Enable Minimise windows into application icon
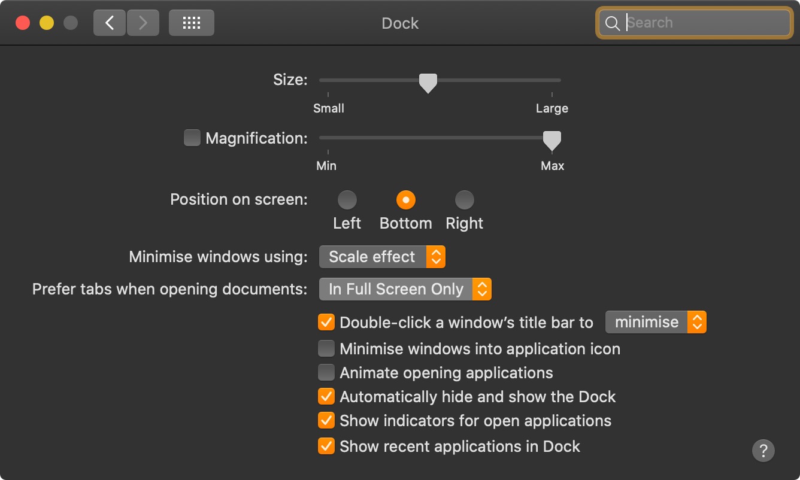 326,348
